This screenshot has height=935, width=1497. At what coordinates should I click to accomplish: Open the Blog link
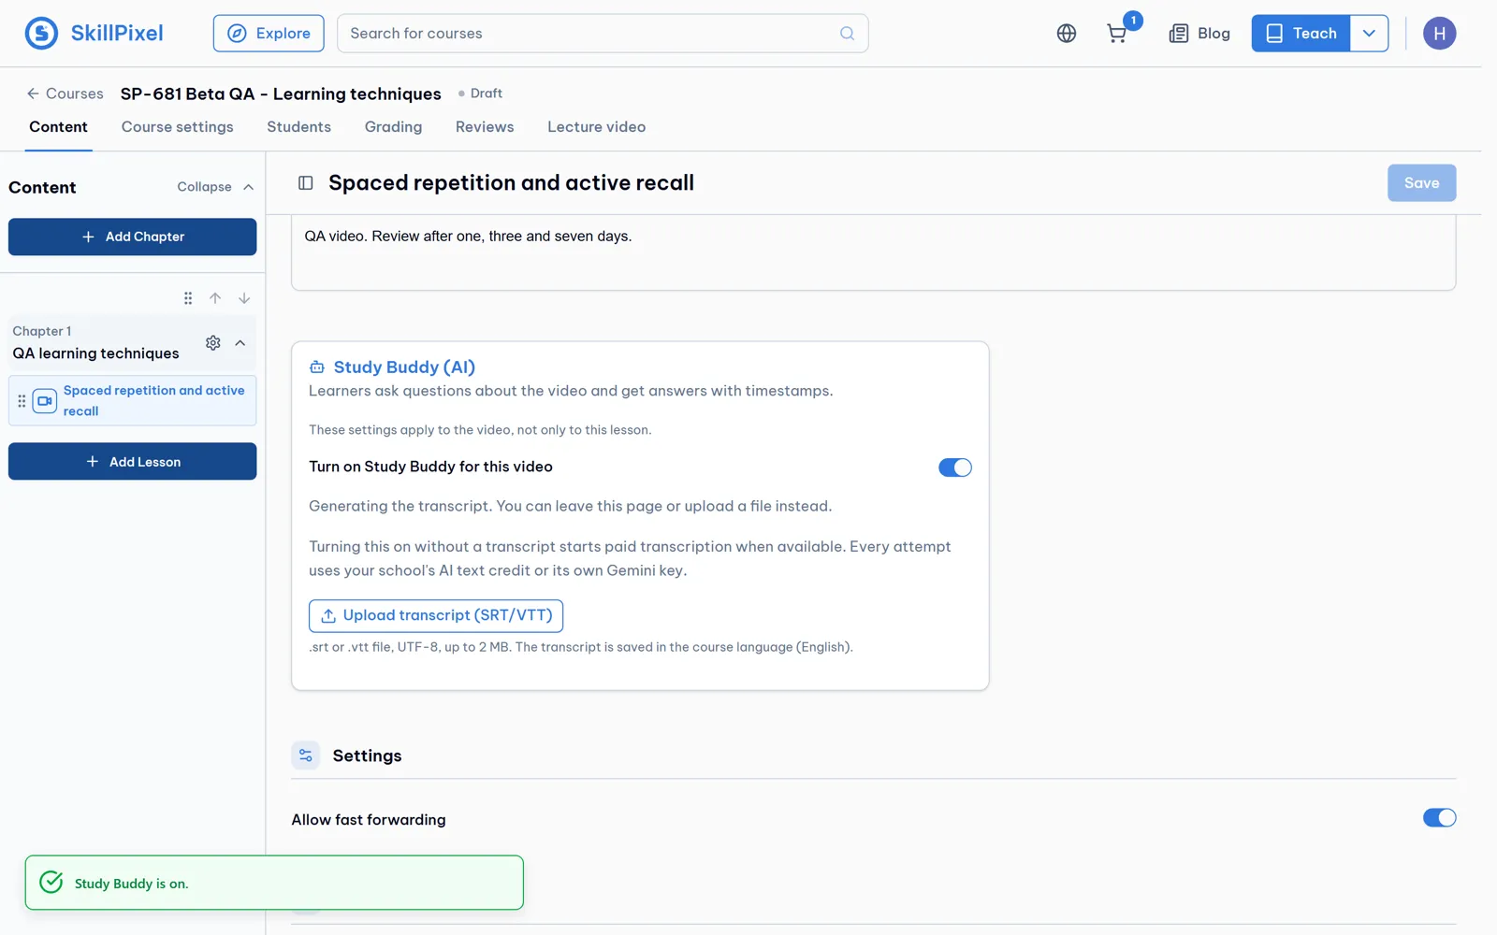coord(1200,34)
